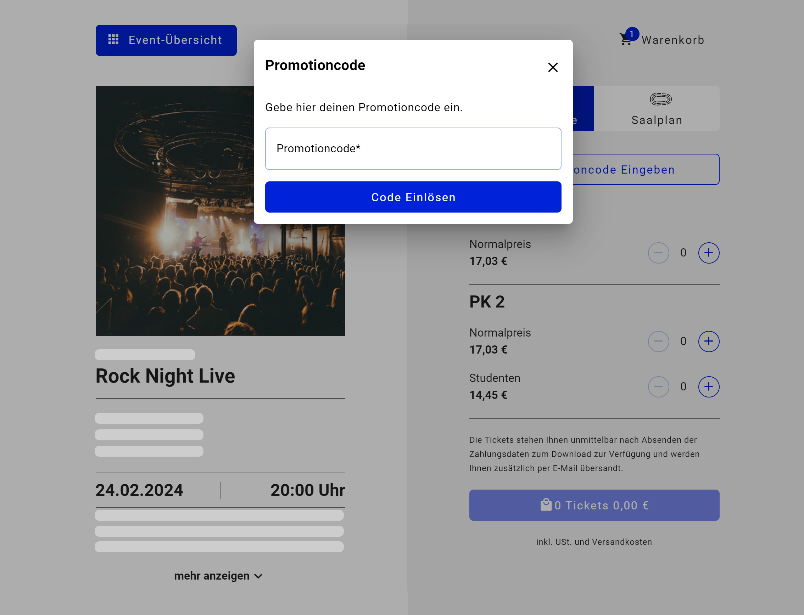Click the grid icon in Event-Übersicht

(113, 40)
